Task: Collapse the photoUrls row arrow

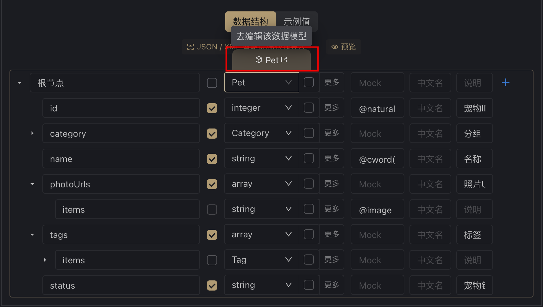Action: [32, 184]
